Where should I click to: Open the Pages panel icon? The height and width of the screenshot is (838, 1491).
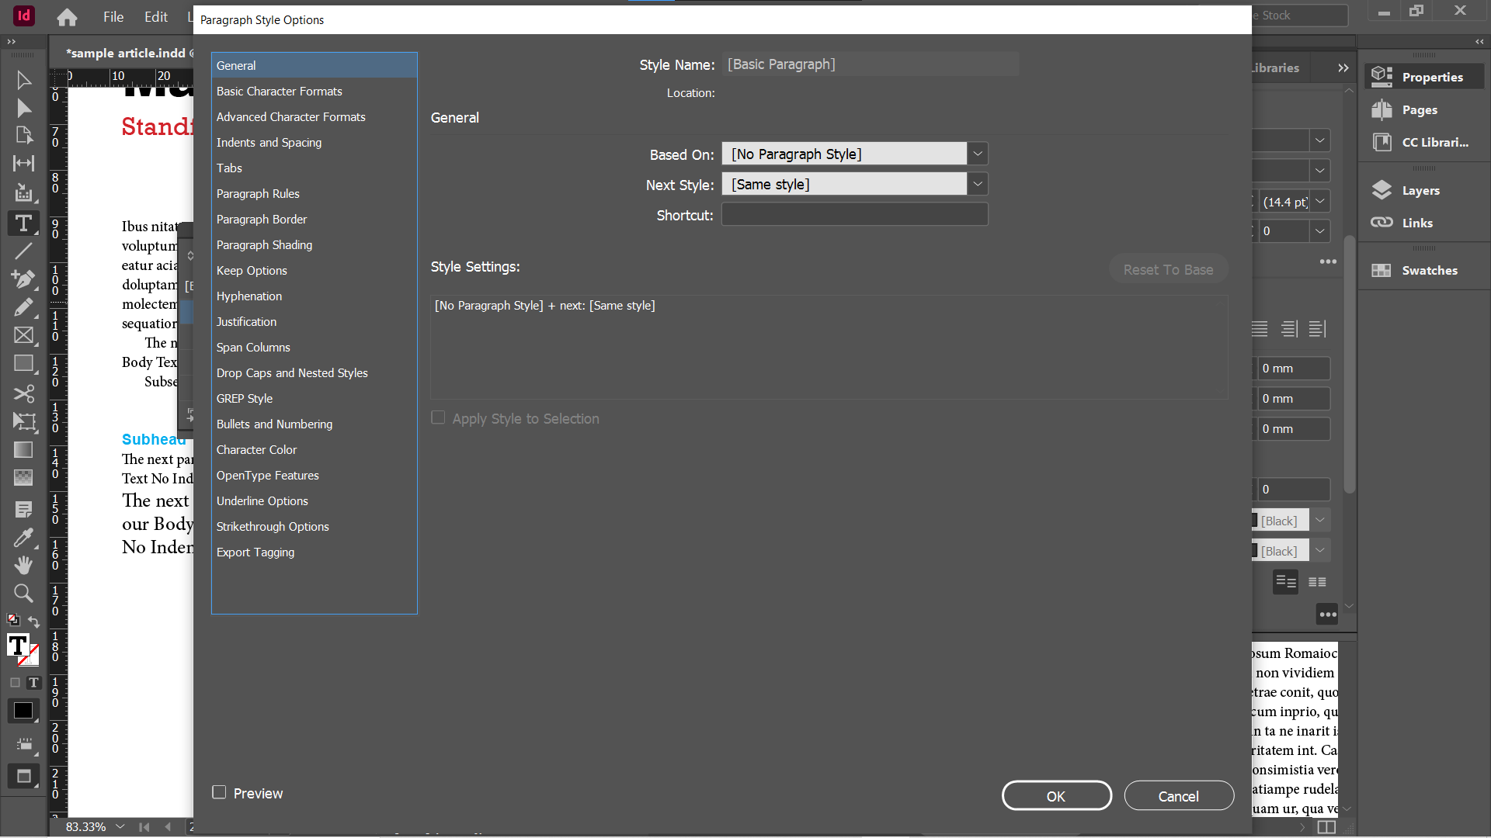(x=1382, y=110)
